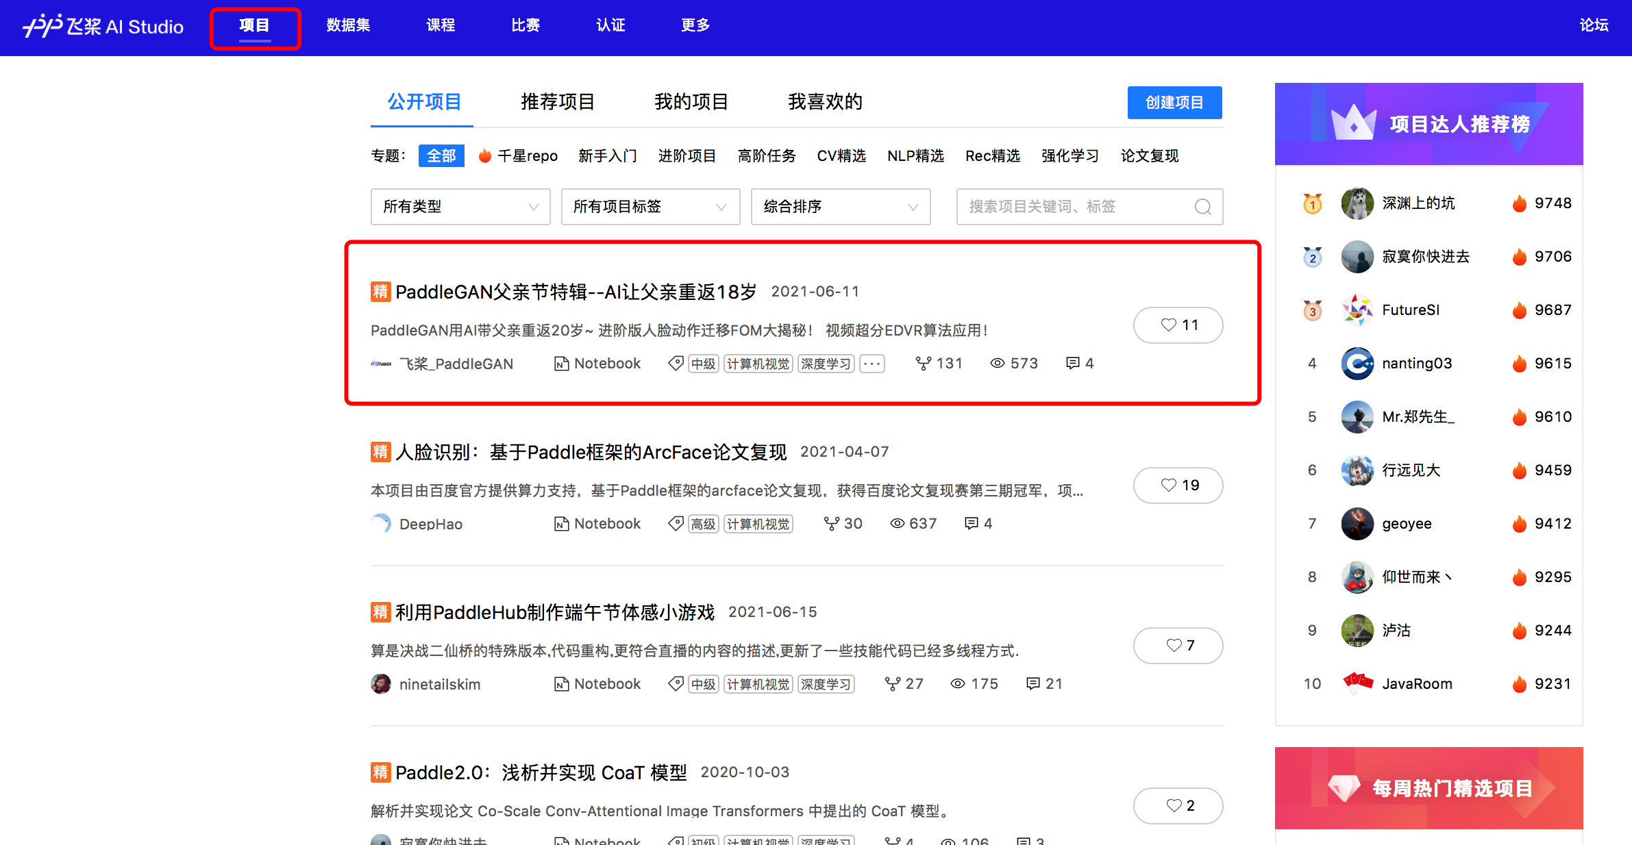Click the 飞桨 AI Studio logo

(103, 26)
